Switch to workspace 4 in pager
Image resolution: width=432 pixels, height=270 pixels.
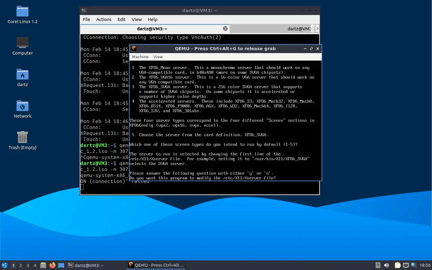pyautogui.click(x=35, y=265)
